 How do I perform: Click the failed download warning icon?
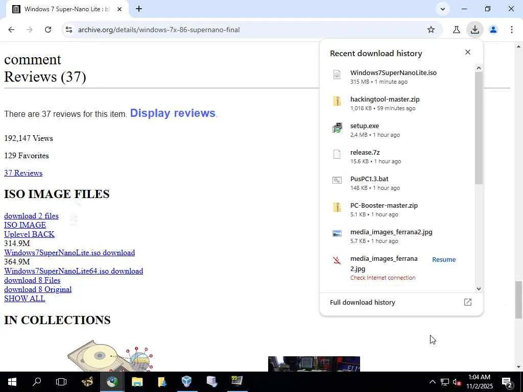click(337, 260)
